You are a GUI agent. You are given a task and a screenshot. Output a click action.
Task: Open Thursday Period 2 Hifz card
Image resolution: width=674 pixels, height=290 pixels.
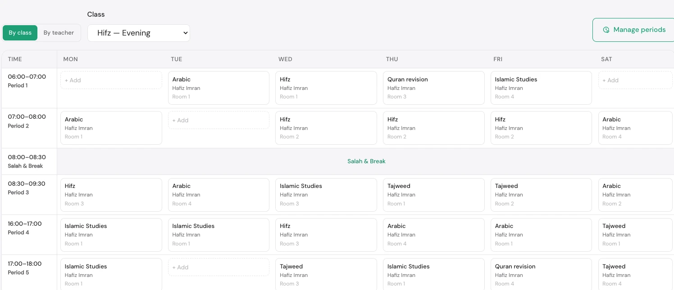(x=434, y=128)
